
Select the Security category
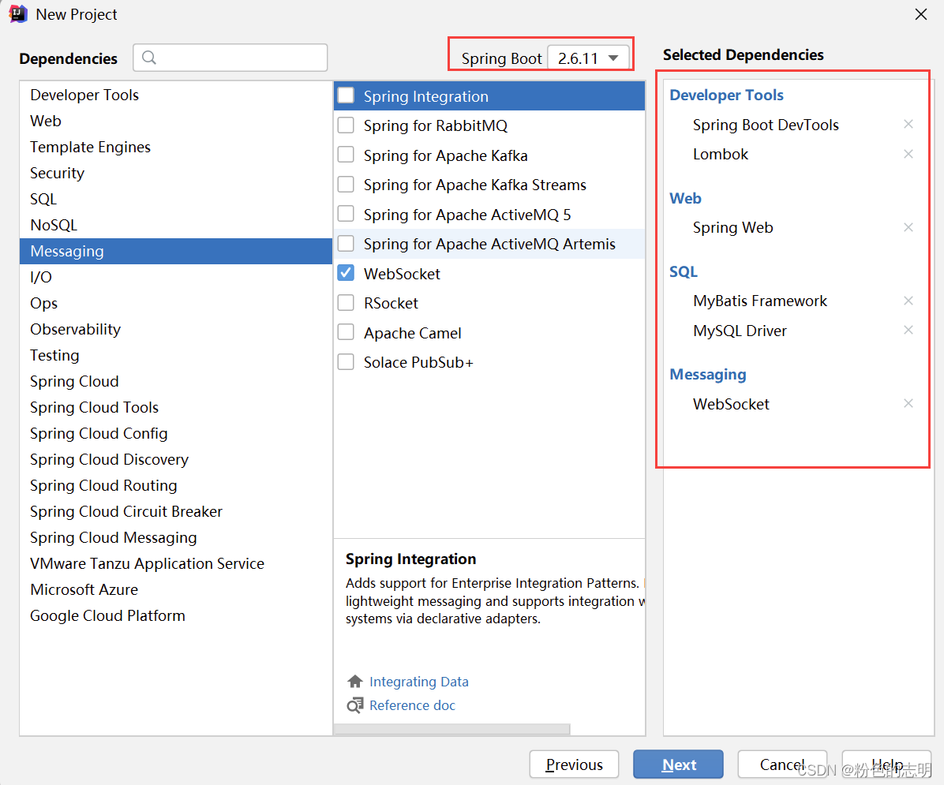176,173
